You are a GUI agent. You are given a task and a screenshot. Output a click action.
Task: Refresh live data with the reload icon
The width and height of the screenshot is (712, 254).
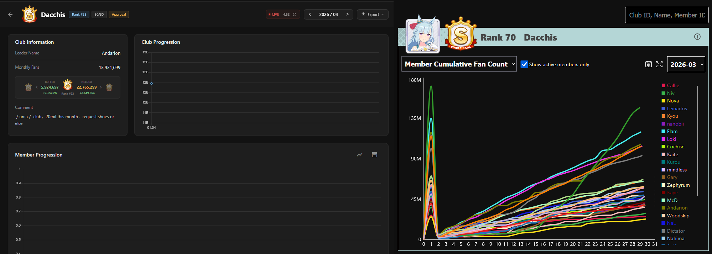[295, 15]
